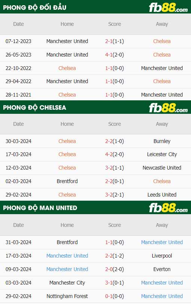The height and width of the screenshot is (304, 191).
Task: Click the 3-1(0-1) score for Manchester City match
Action: (x=114, y=283)
